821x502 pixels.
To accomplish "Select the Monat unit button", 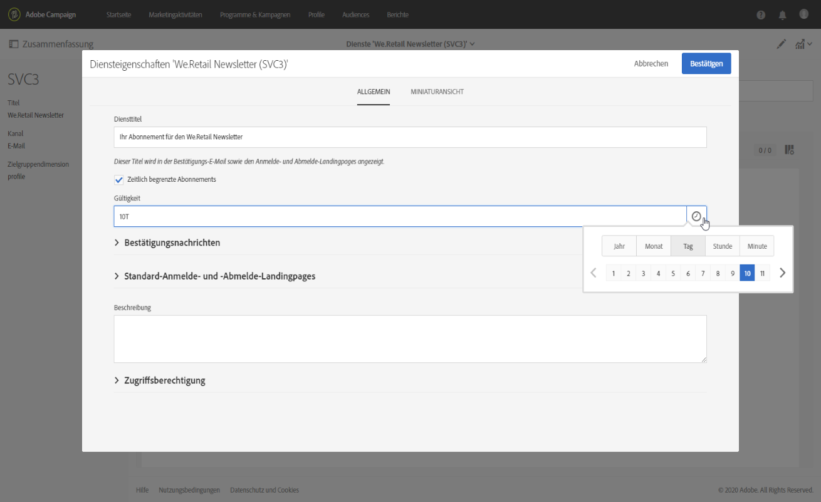I will (654, 246).
